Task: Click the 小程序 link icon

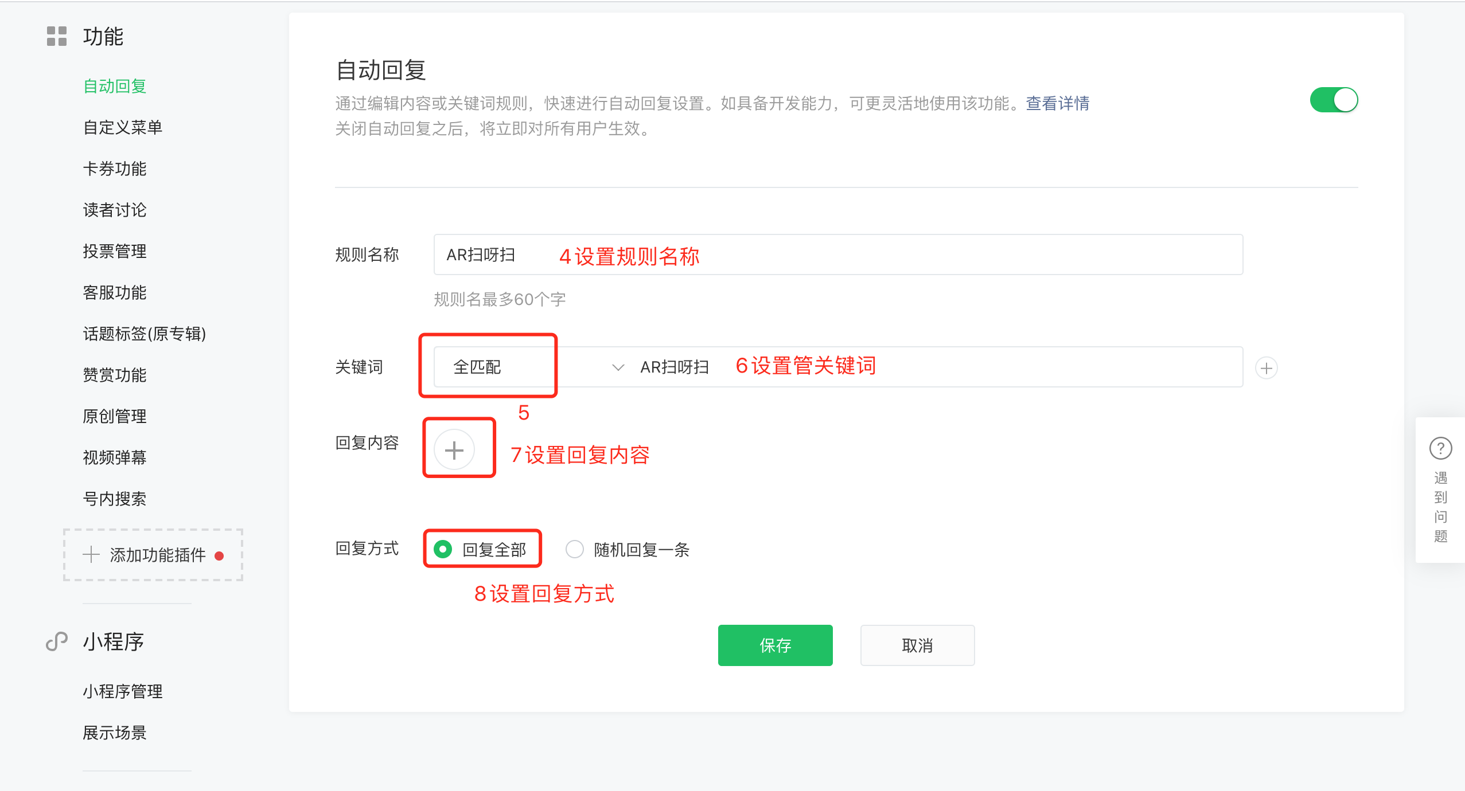Action: click(57, 641)
